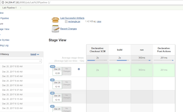The height and width of the screenshot is (112, 183).
Task: Select the #10 build badge
Action: [52, 67]
